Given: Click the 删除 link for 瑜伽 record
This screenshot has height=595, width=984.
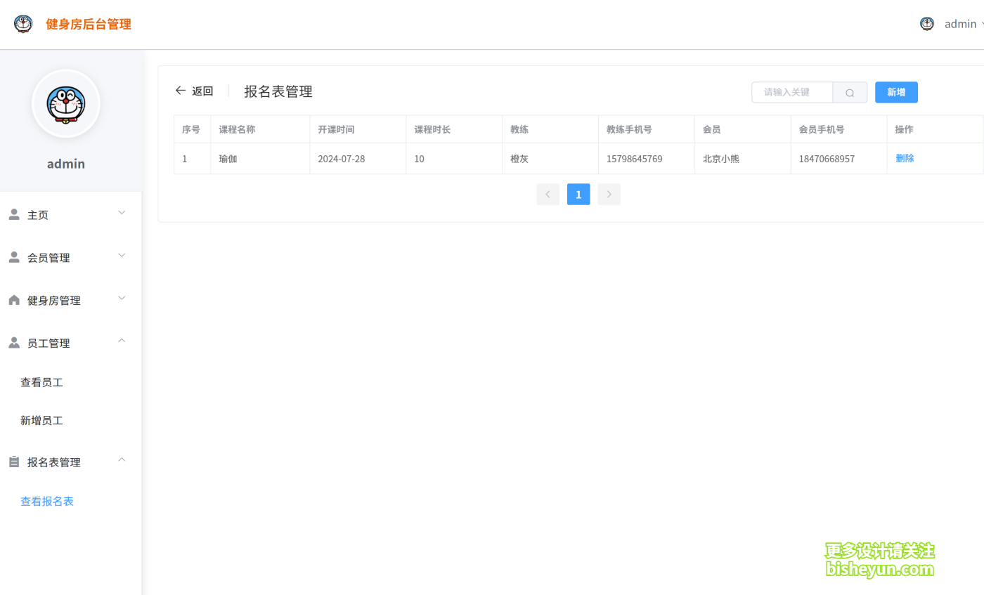Looking at the screenshot, I should pos(905,158).
